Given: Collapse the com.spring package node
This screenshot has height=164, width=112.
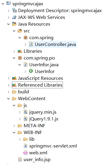Looking at the screenshot, I should (x=20, y=38).
